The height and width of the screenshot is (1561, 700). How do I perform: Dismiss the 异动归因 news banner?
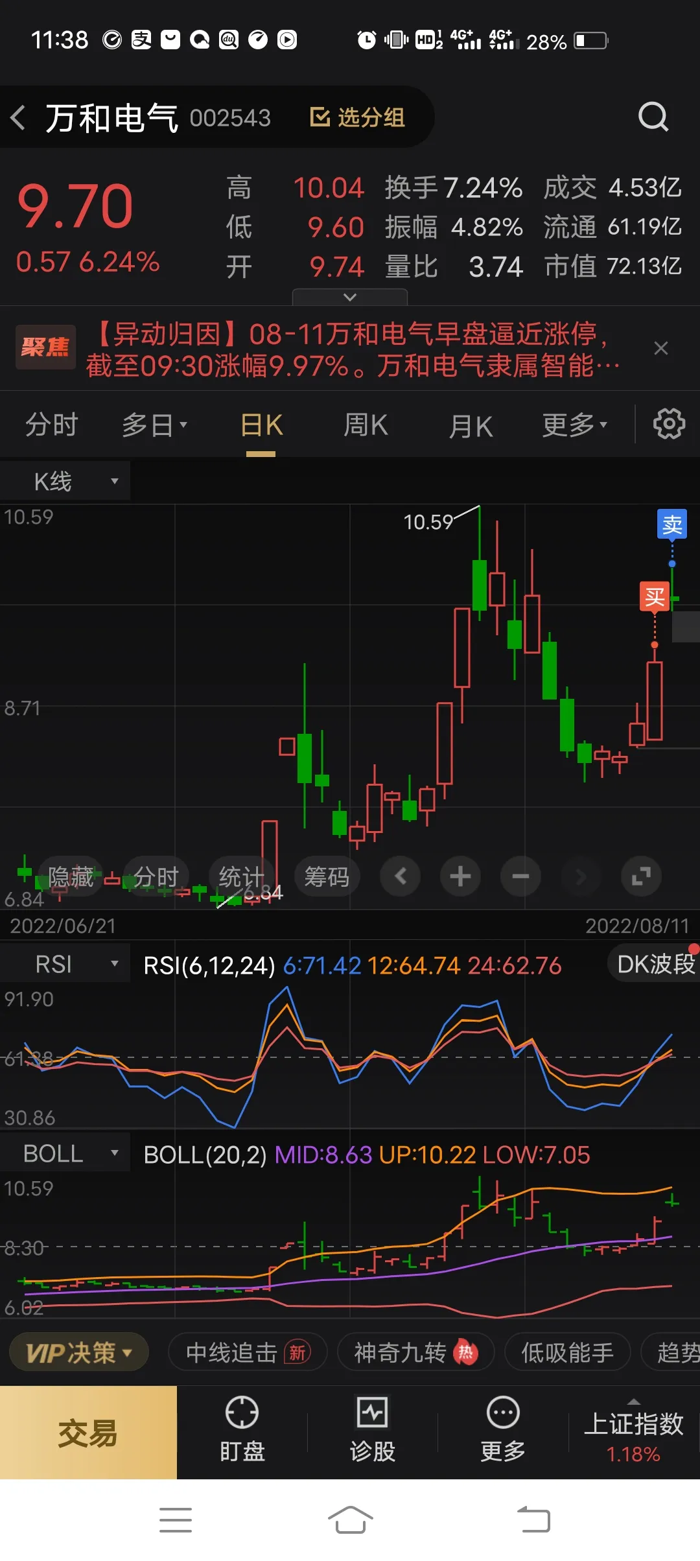(660, 348)
